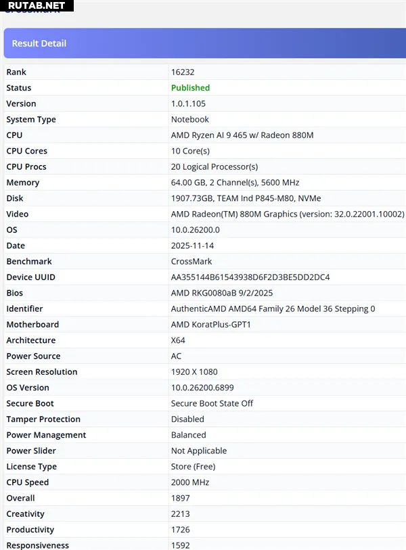Image resolution: width=406 pixels, height=550 pixels.
Task: Click the Memory value 64.00 GB cell
Action: 235,183
